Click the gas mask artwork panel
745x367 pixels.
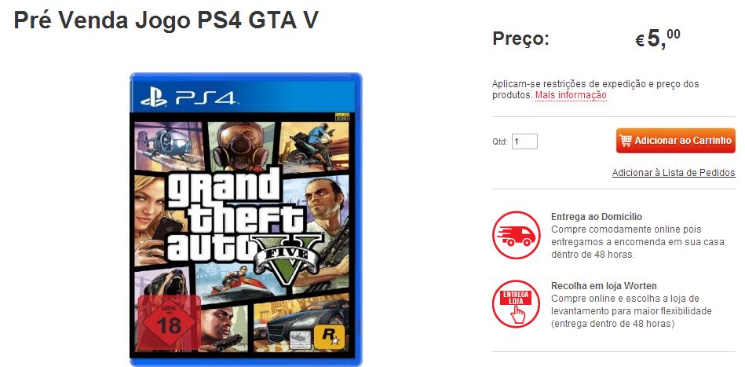pyautogui.click(x=241, y=145)
